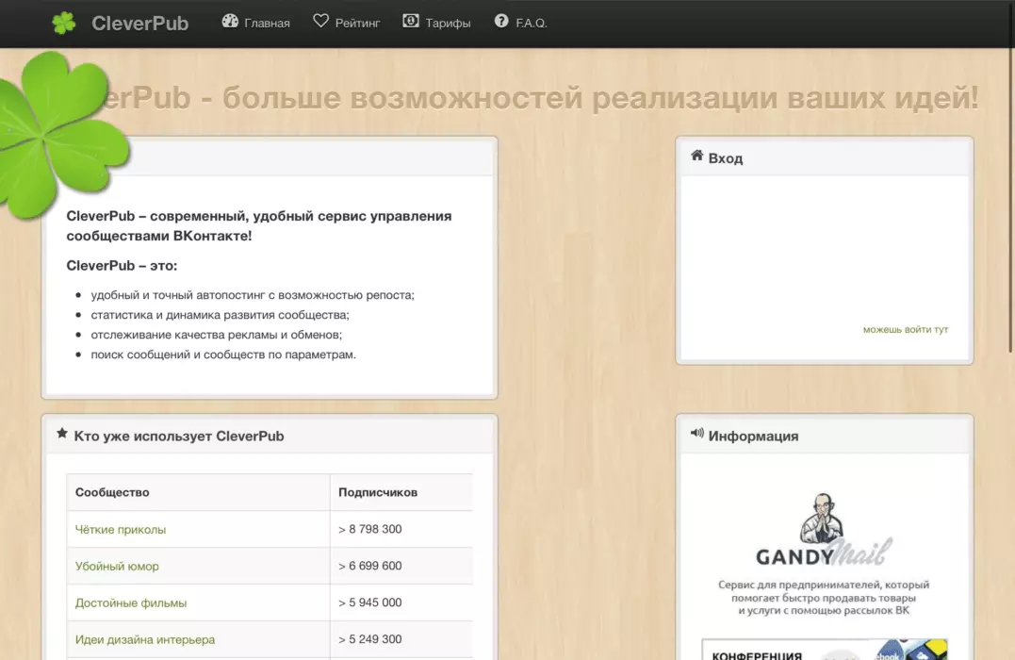This screenshot has width=1015, height=660.
Task: Open the Достойные фильмы community link
Action: (131, 603)
